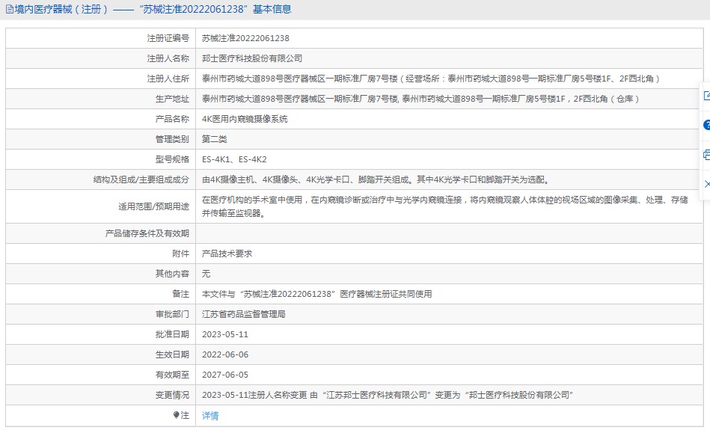This screenshot has width=710, height=433.
Task: Click the 管理类别 label
Action: pyautogui.click(x=172, y=139)
